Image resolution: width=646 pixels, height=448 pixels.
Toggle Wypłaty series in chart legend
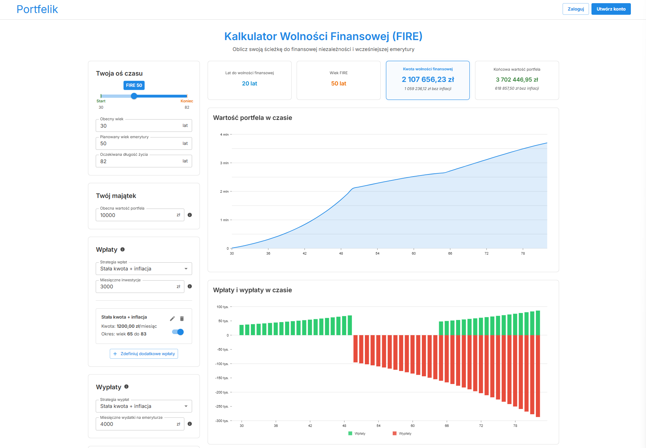(402, 434)
